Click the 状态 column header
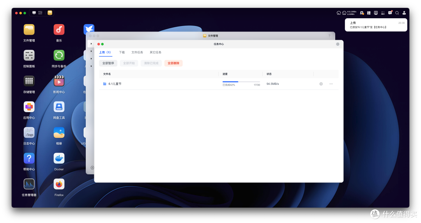Screen dimensions: 421x223 pos(269,74)
